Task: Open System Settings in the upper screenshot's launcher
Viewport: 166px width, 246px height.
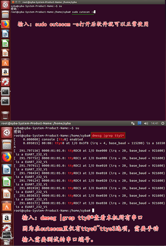Action: (x=5, y=82)
